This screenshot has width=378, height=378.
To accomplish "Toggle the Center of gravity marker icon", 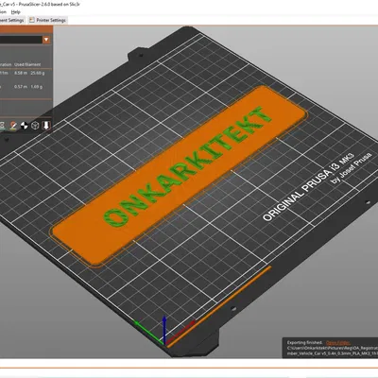I will click(x=25, y=126).
